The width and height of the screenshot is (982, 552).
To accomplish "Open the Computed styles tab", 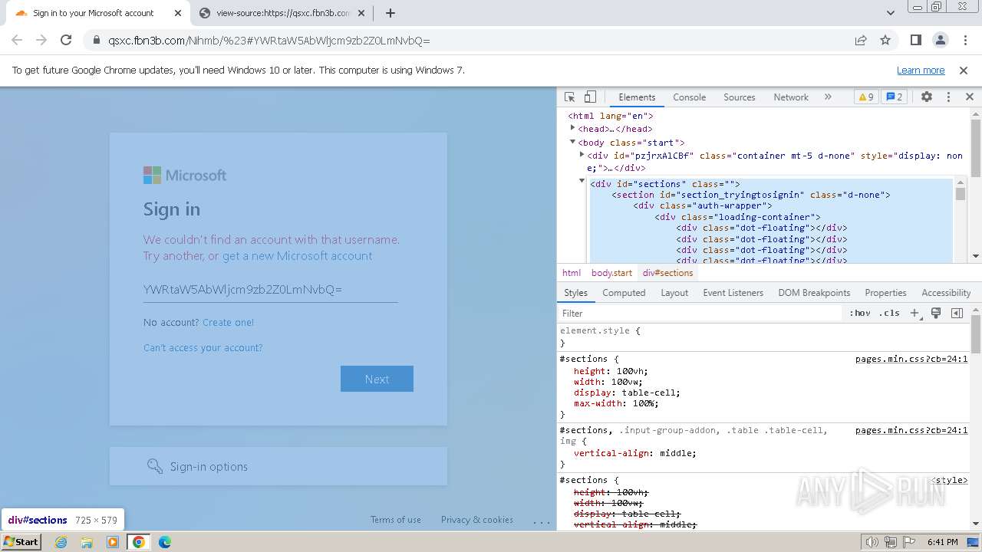I will 624,293.
